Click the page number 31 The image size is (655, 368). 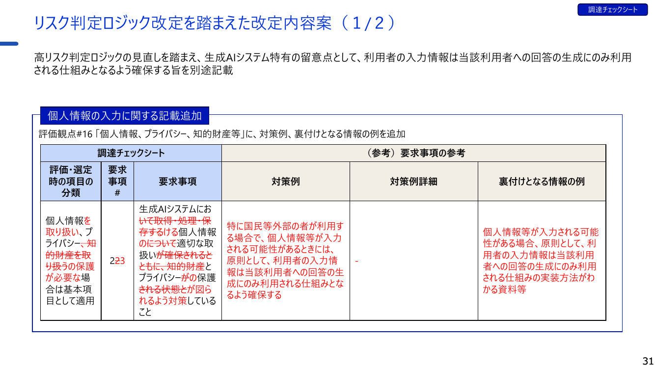point(648,360)
